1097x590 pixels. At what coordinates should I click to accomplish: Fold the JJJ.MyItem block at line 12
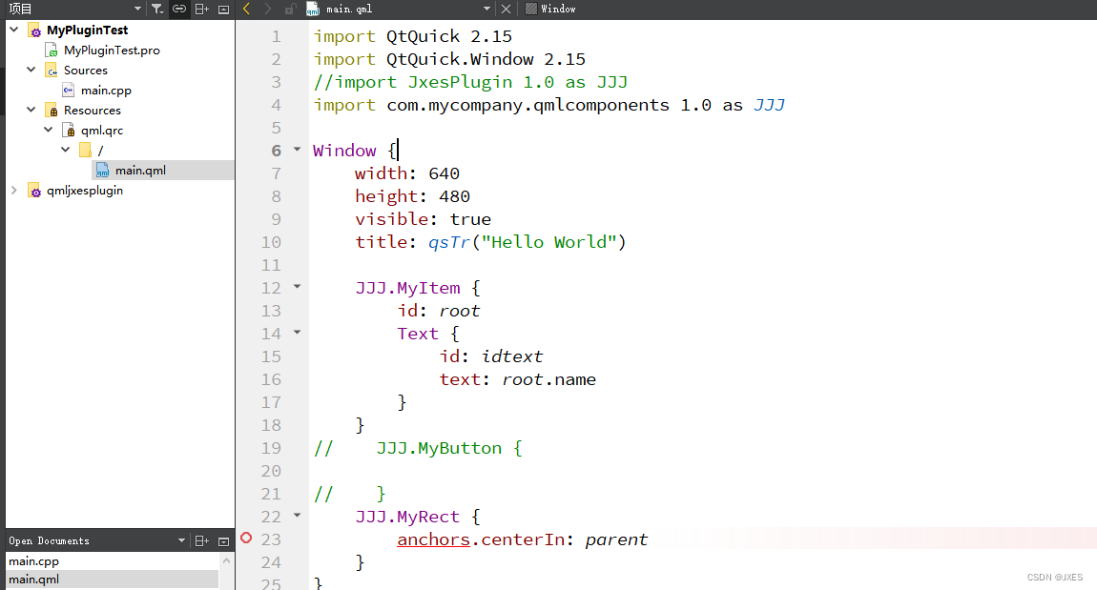coord(298,286)
